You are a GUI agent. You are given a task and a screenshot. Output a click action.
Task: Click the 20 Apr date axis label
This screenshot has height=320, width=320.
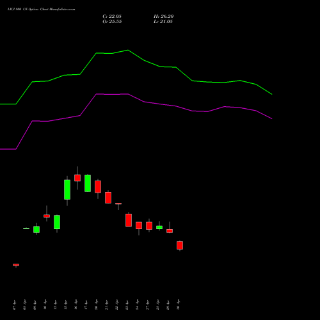tap(96, 305)
